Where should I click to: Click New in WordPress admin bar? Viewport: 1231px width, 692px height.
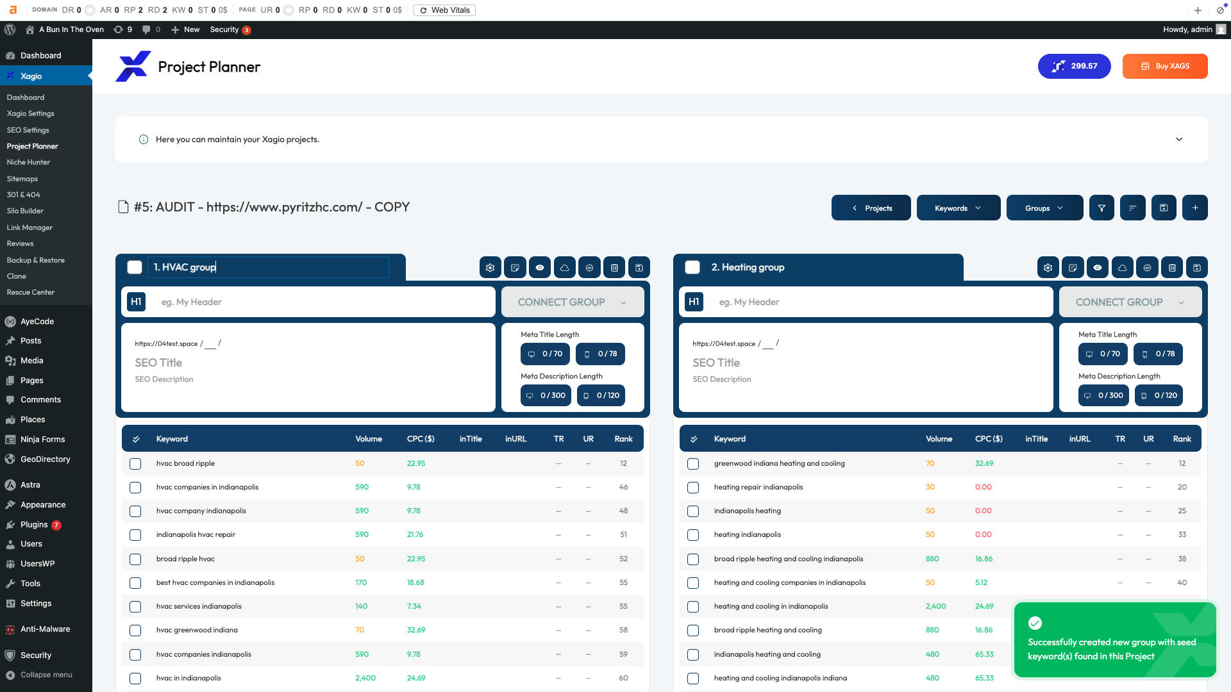coord(185,29)
